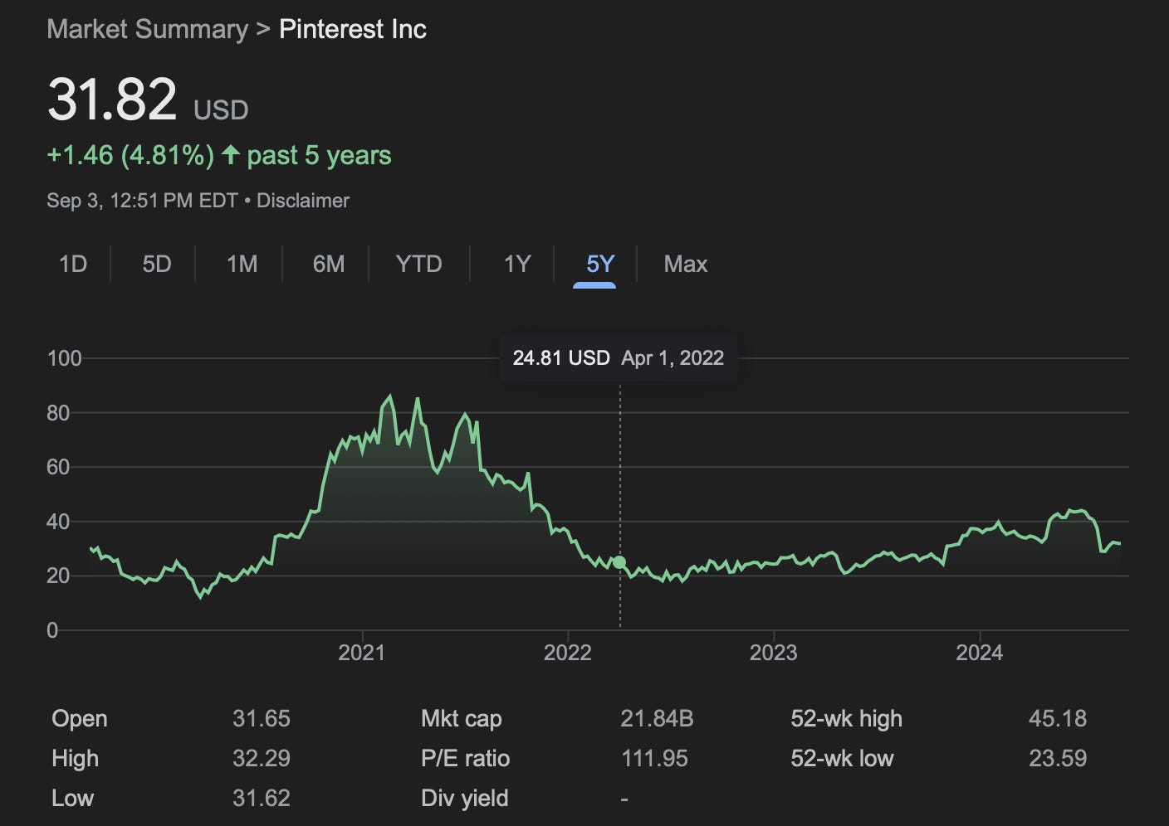The height and width of the screenshot is (826, 1169).
Task: Click the 52-wk low value 23.59
Action: 1058,758
